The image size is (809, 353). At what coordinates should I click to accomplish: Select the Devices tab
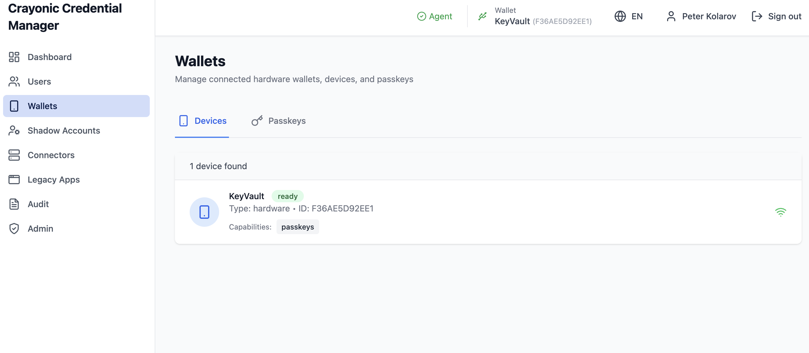[x=203, y=121]
